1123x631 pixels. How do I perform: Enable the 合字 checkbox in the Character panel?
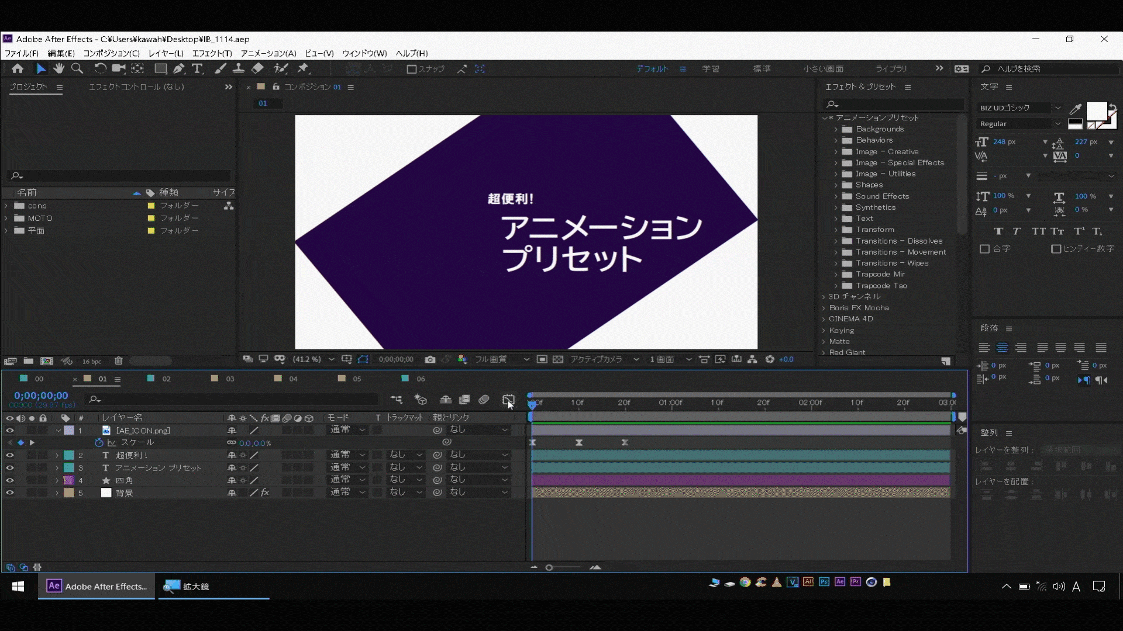pos(985,248)
